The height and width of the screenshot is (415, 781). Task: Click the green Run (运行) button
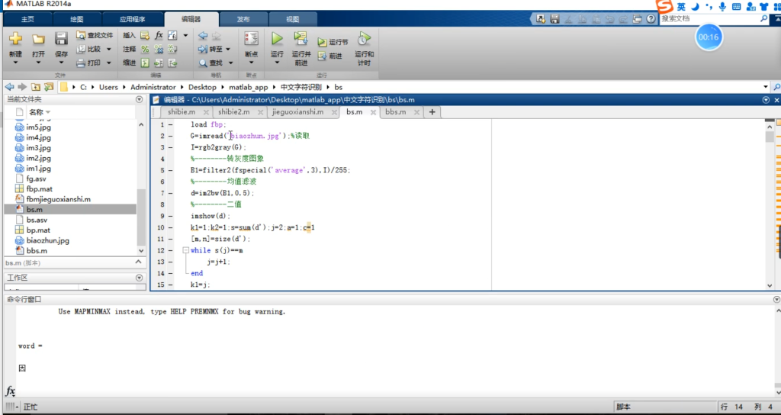point(277,38)
